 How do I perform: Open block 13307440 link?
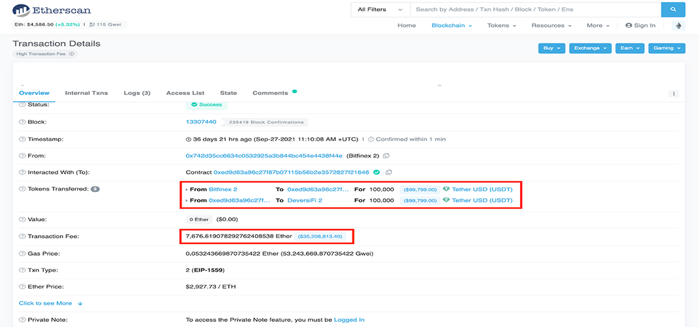[201, 122]
